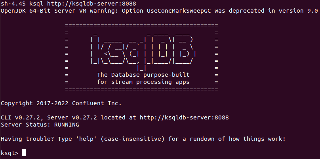Click the 'CLI v0.27.2' version text
The image size is (320, 159).
coord(19,118)
